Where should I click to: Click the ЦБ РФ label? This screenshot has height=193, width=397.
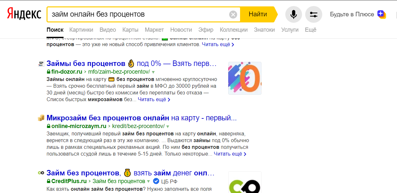click(x=169, y=181)
